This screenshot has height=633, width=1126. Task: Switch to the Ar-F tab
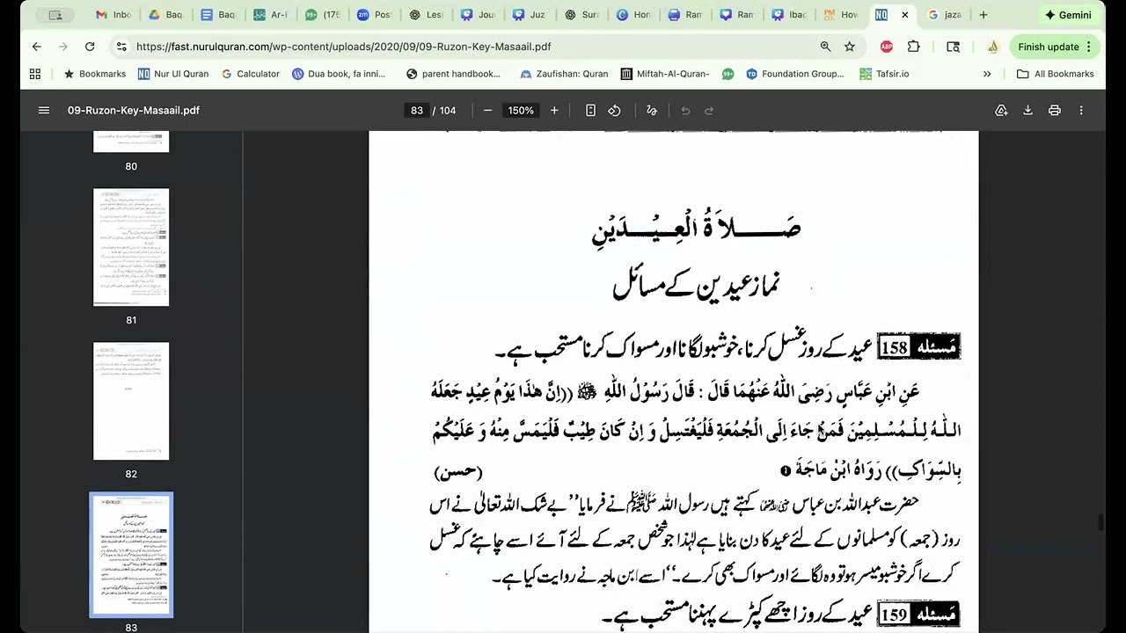click(x=271, y=15)
